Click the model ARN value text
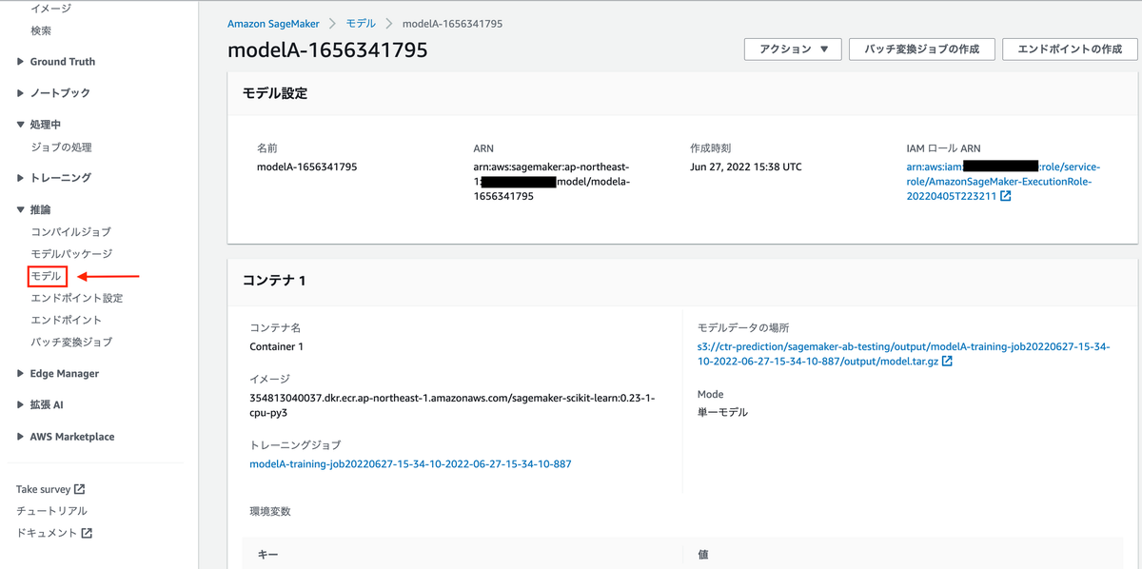Image resolution: width=1142 pixels, height=569 pixels. (x=551, y=182)
